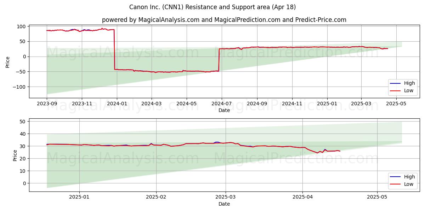Click the '2024-07' date label on the top chart

coord(222,104)
